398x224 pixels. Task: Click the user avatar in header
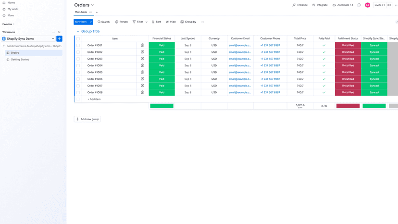click(367, 5)
